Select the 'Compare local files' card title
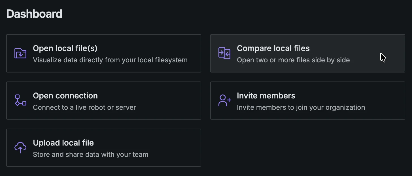 click(x=273, y=48)
